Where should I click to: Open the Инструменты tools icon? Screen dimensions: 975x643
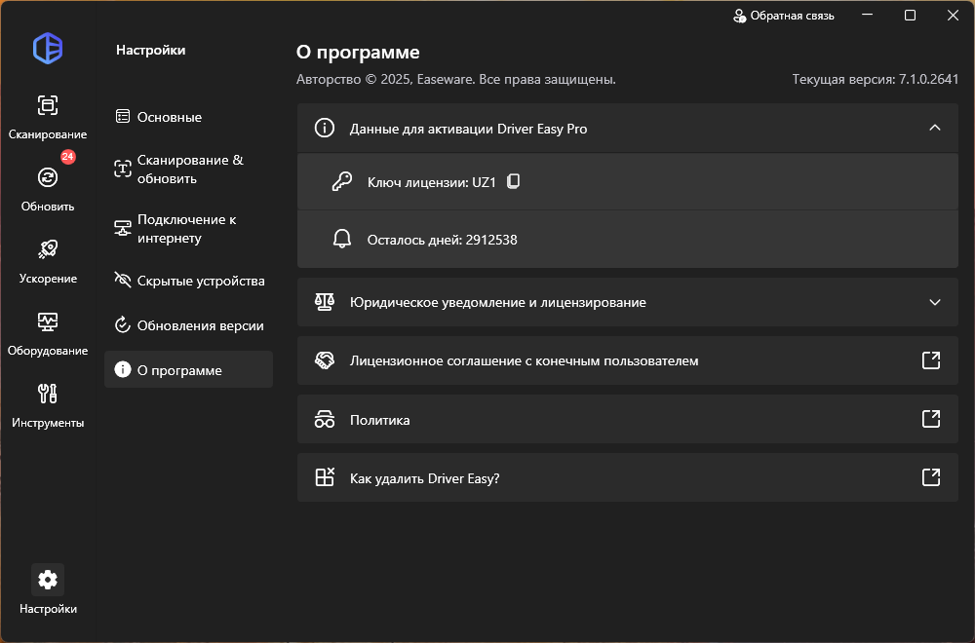pos(47,394)
